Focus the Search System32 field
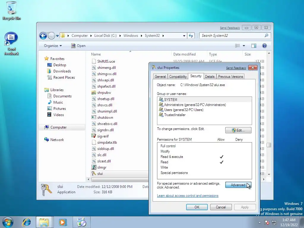 (232, 36)
